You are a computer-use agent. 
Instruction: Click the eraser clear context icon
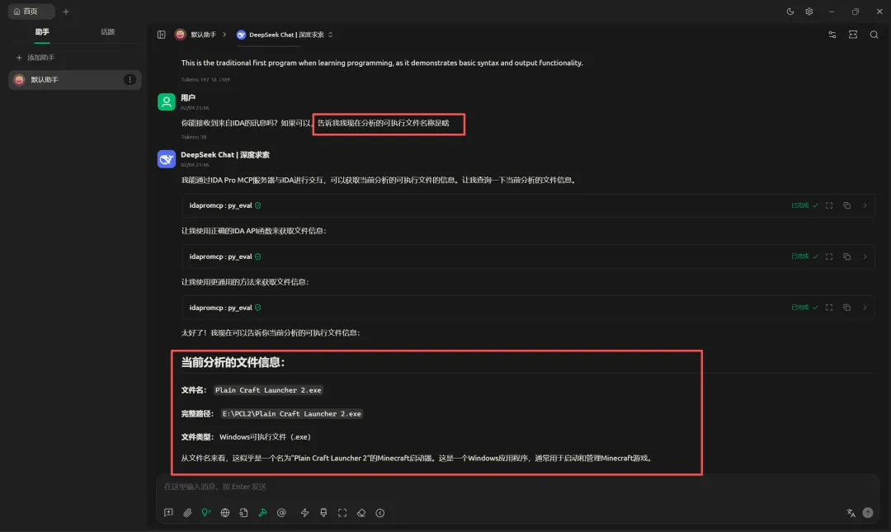point(361,513)
